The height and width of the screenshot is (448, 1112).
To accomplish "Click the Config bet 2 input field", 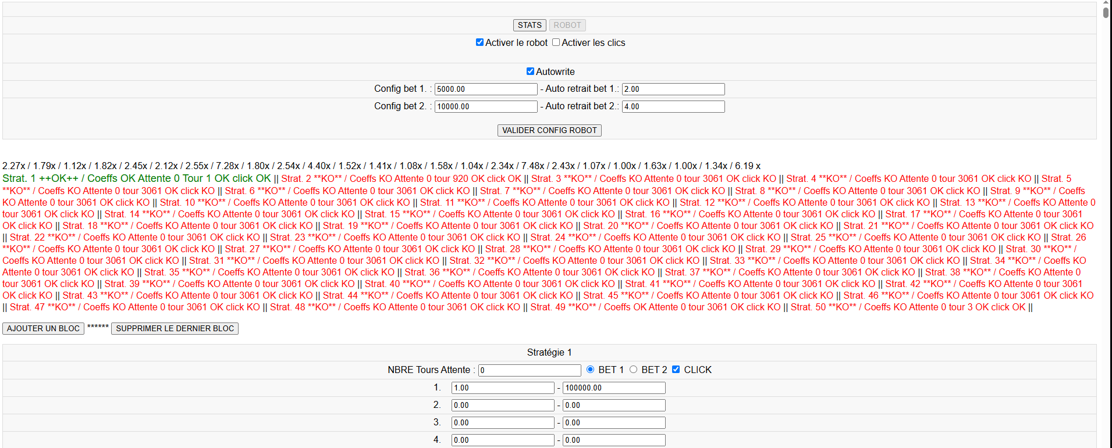I will [485, 106].
